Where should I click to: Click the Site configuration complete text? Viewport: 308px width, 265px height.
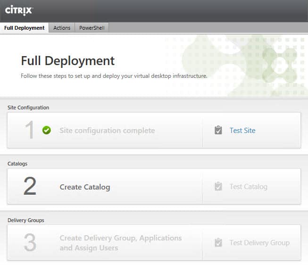(107, 131)
